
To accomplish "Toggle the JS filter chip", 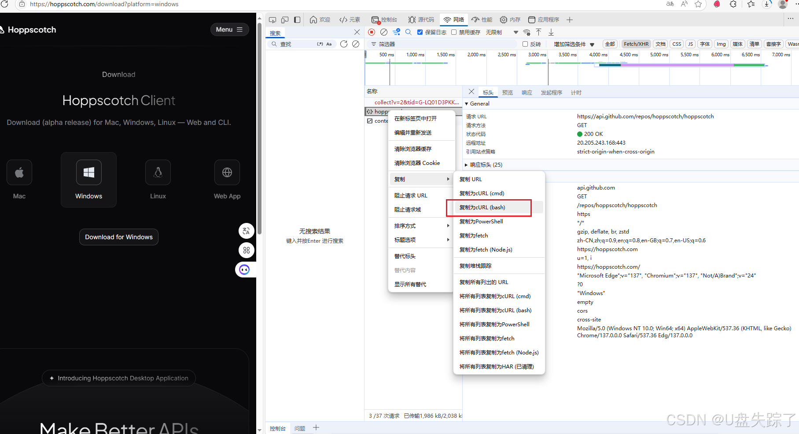I will coord(691,44).
